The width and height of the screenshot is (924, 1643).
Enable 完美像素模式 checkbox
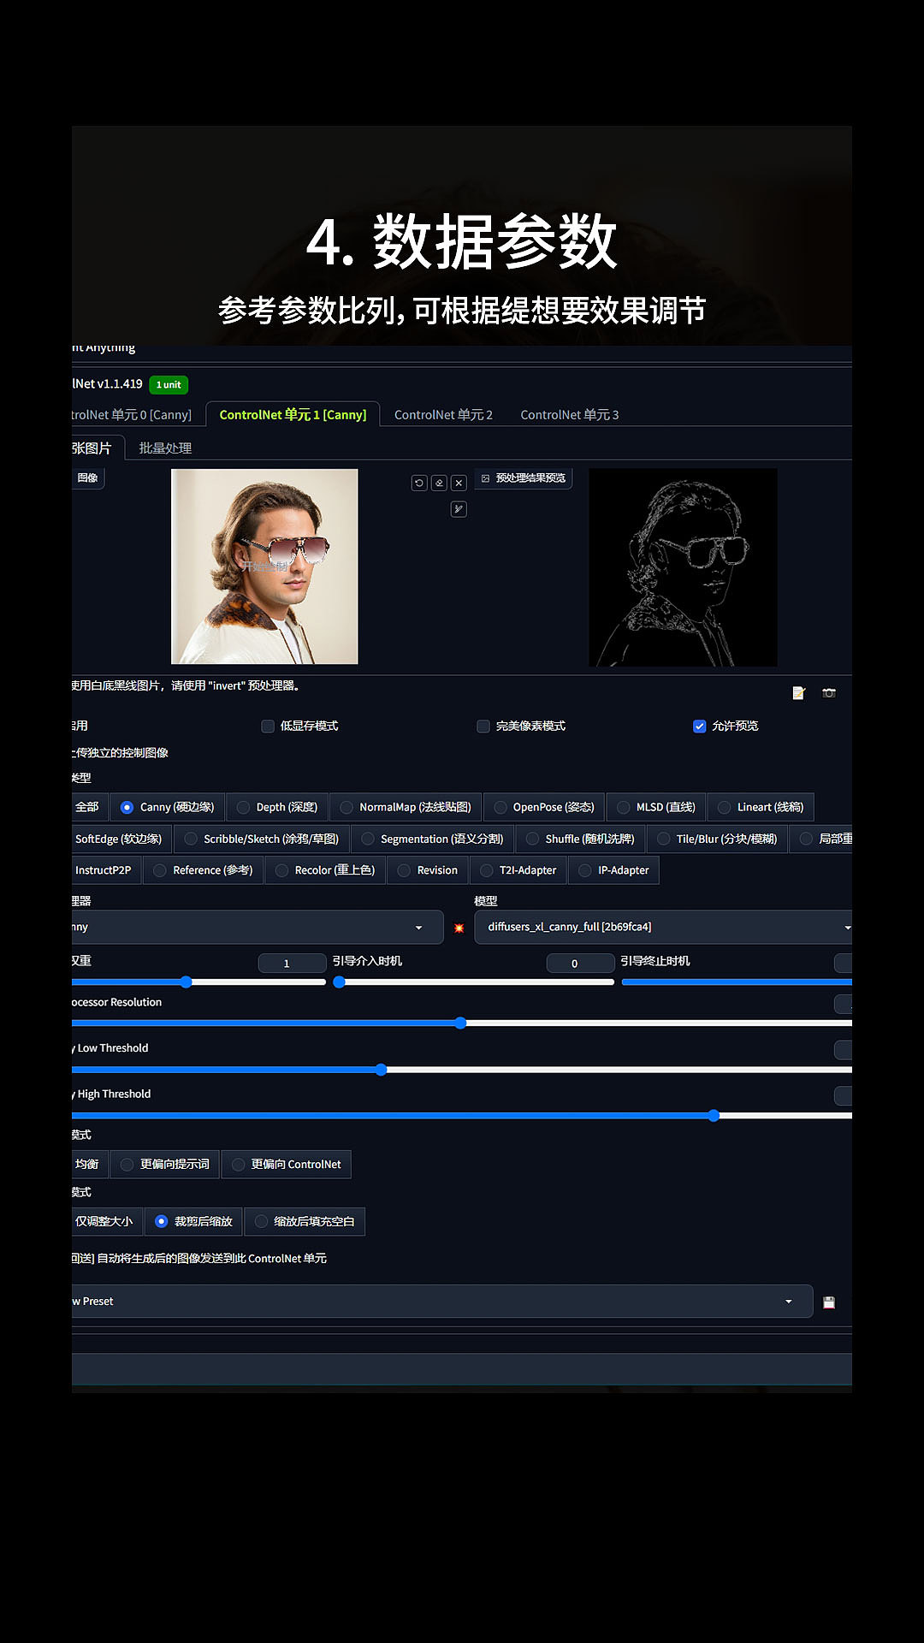(483, 726)
